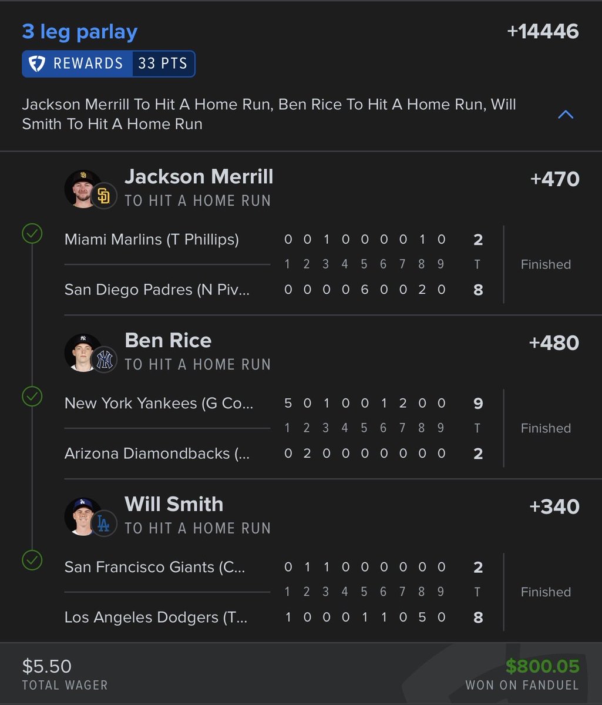Viewport: 602px width, 705px height.
Task: Open Ben Rice's player headshot
Action: coord(82,352)
